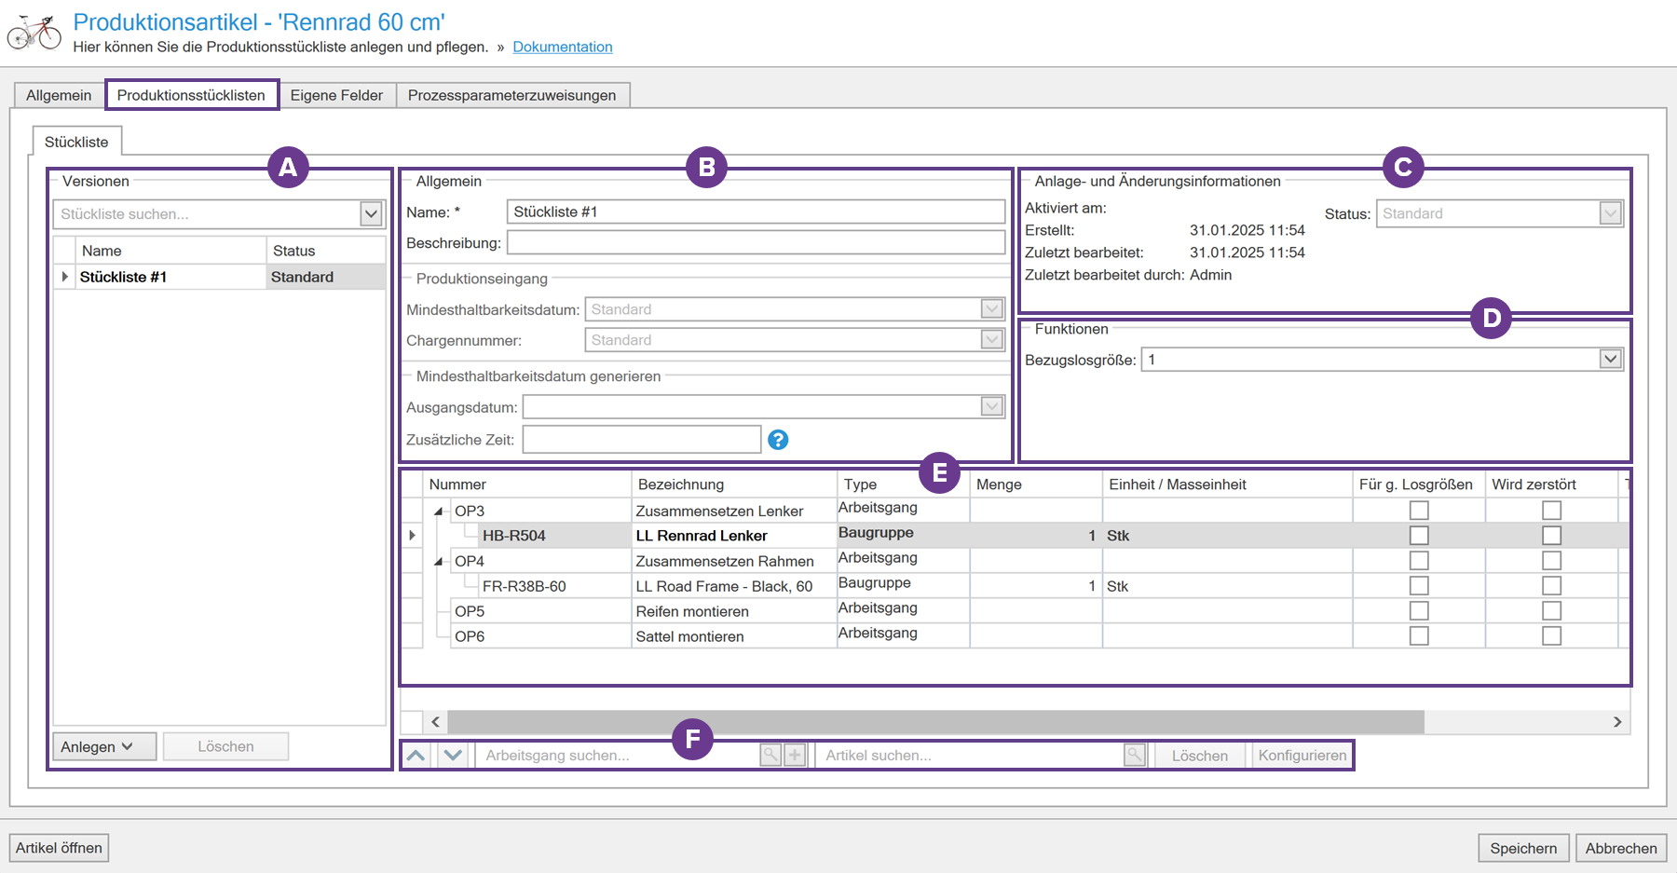Viewport: 1677px width, 873px height.
Task: Click the right arrow of the horizontal scrollbar
Action: [1617, 722]
